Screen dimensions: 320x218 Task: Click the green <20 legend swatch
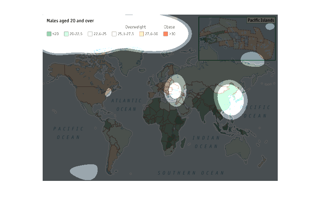tap(49, 34)
